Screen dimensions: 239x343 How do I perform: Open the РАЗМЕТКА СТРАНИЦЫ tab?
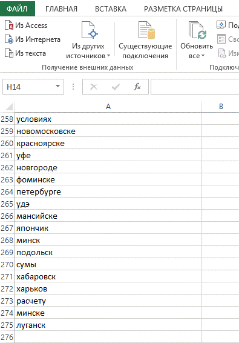[183, 8]
